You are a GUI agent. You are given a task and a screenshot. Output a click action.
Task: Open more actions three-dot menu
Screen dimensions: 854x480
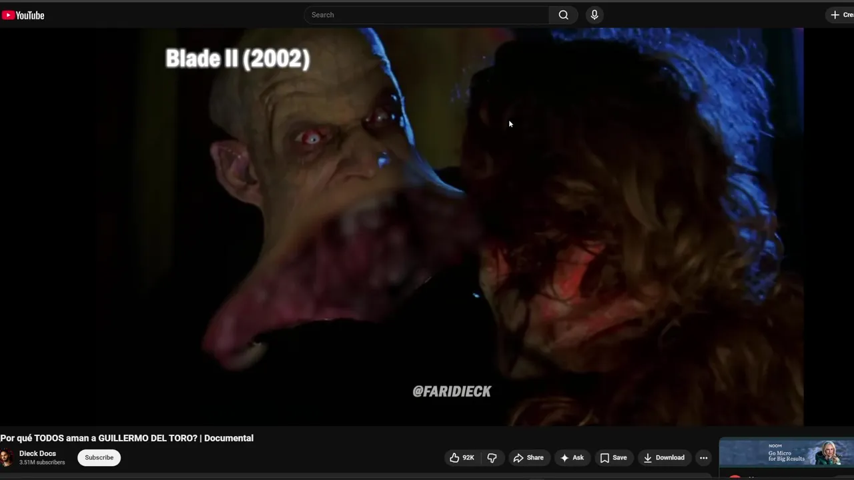(x=703, y=457)
